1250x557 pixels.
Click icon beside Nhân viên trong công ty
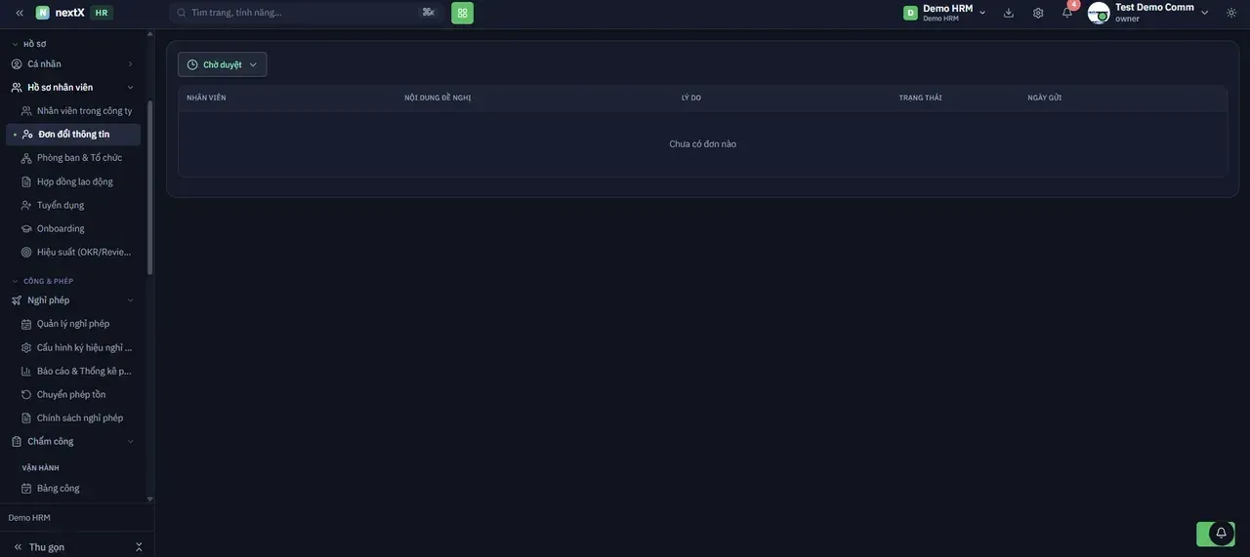coord(26,110)
